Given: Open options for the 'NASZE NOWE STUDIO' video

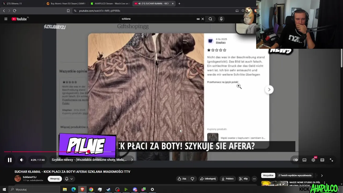Looking at the screenshot, I should click(325, 183).
